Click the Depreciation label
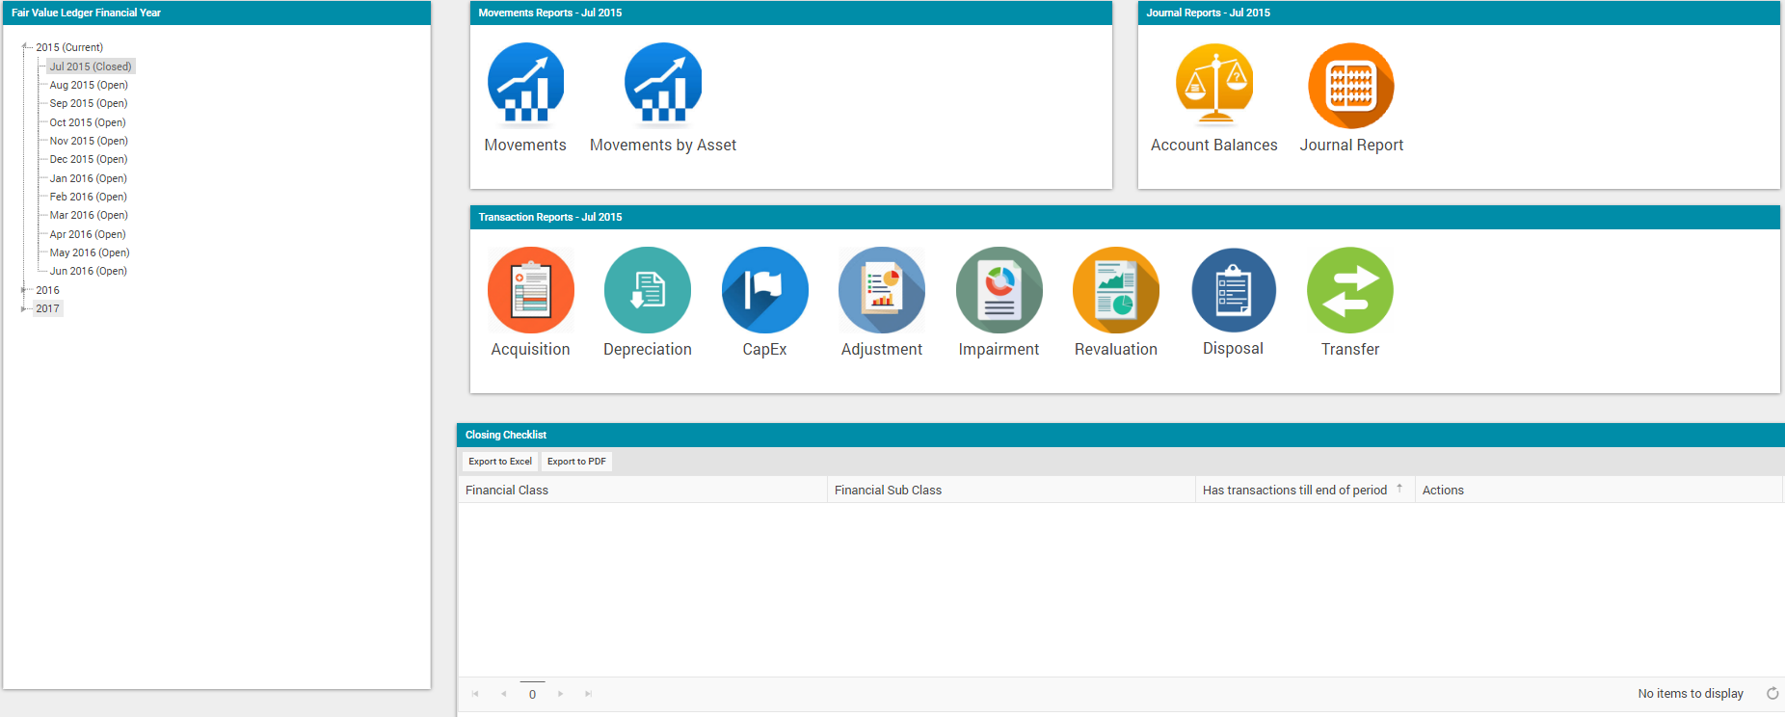The height and width of the screenshot is (717, 1785). click(x=648, y=349)
